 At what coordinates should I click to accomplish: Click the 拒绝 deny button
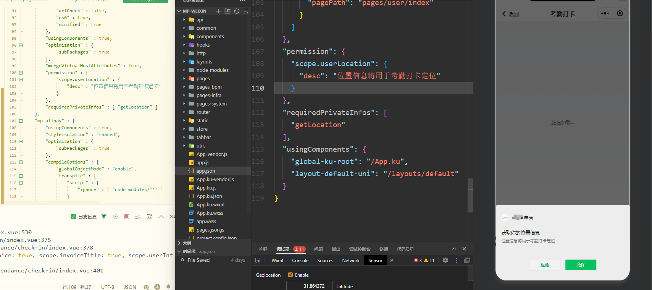(x=544, y=265)
